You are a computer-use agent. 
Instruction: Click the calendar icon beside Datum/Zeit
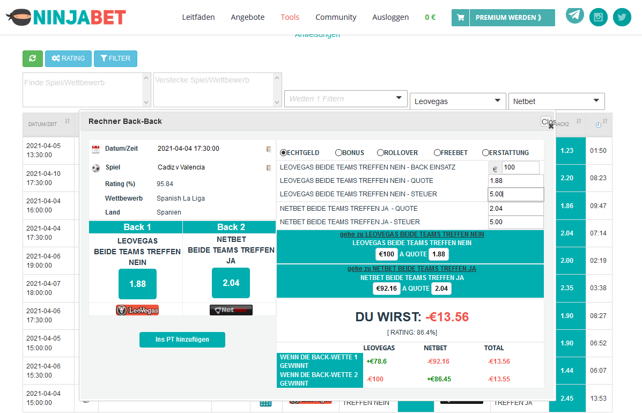(96, 149)
